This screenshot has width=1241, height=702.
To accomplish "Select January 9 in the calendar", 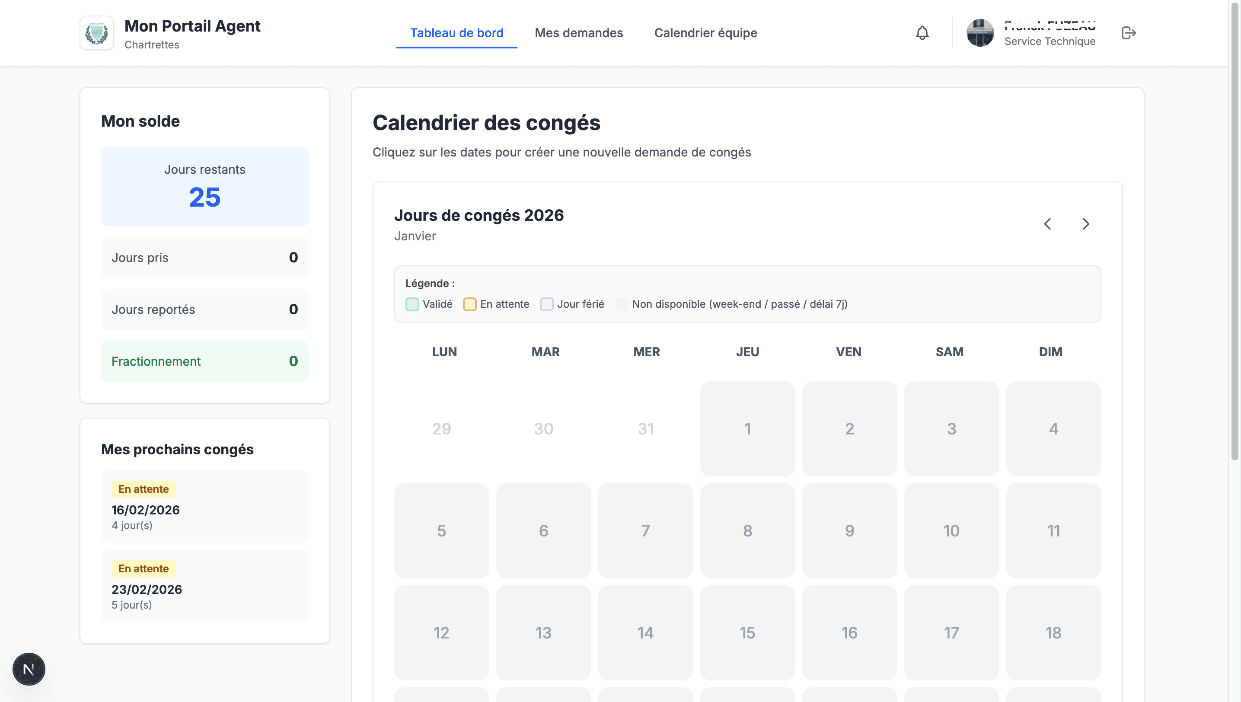I will [x=849, y=531].
